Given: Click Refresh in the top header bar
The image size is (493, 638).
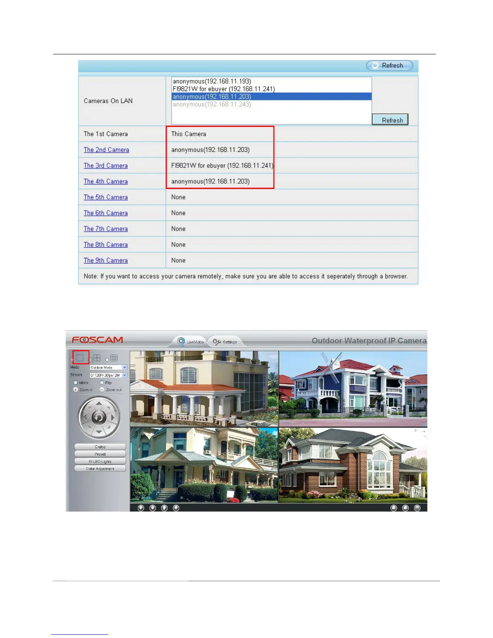Looking at the screenshot, I should (x=389, y=66).
